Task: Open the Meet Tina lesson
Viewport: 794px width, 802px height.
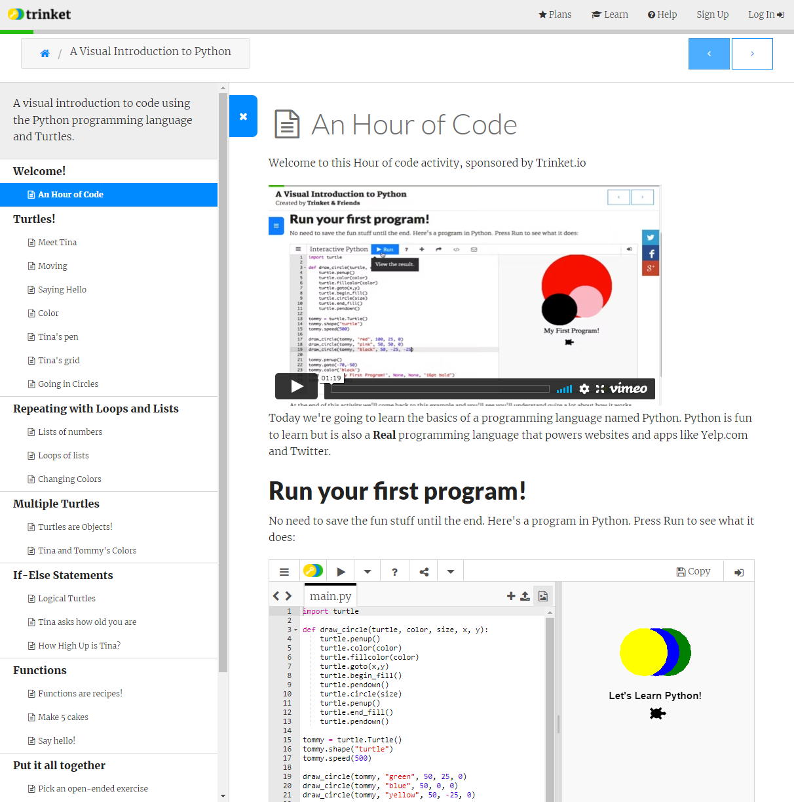Action: tap(57, 243)
